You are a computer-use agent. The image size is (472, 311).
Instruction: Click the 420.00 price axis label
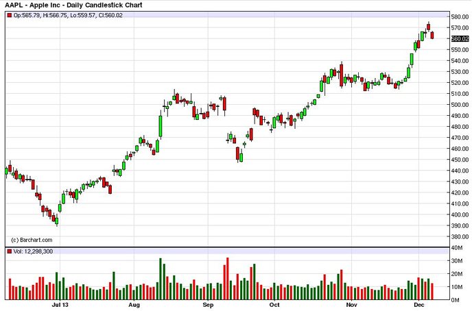tap(460, 192)
